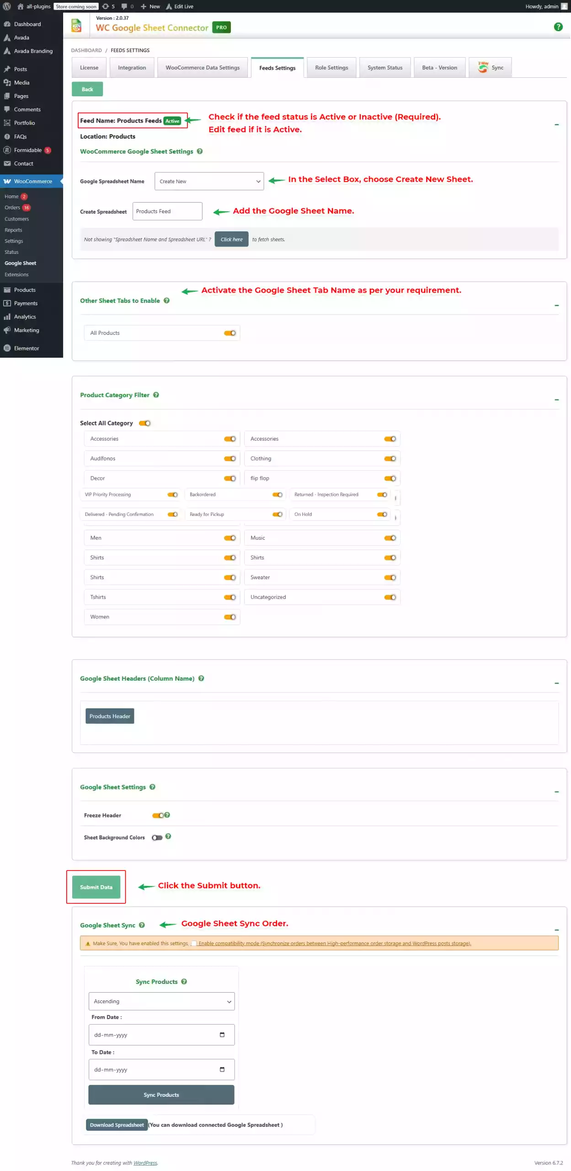This screenshot has height=1171, width=571.
Task: Click the Sync Products button
Action: click(161, 1095)
